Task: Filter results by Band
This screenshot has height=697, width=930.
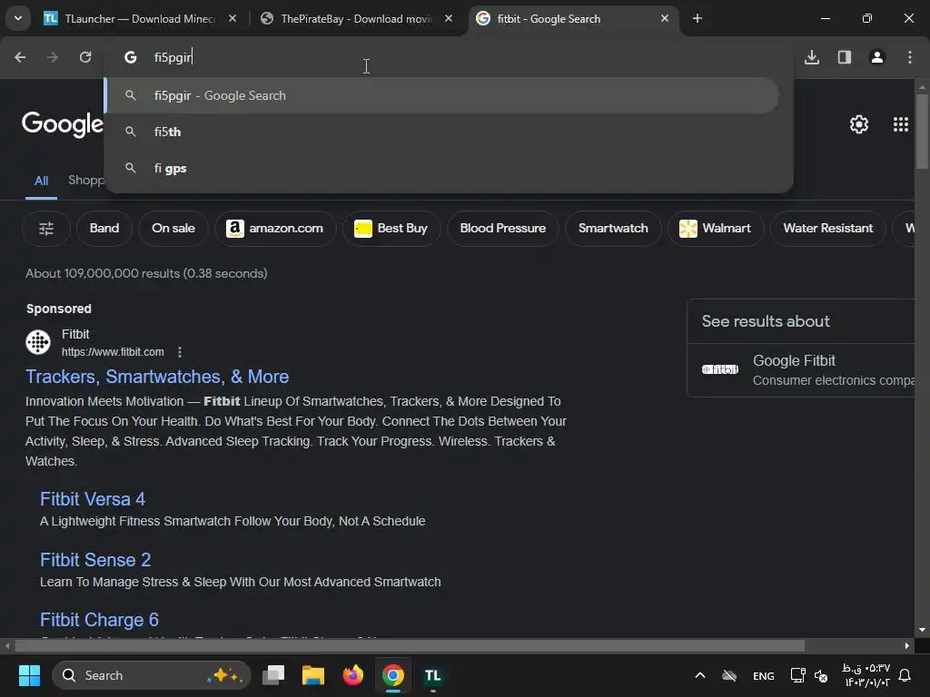Action: click(x=104, y=228)
